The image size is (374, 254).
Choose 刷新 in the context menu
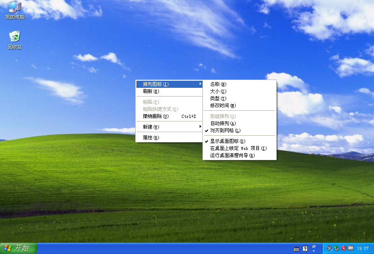[x=169, y=91]
